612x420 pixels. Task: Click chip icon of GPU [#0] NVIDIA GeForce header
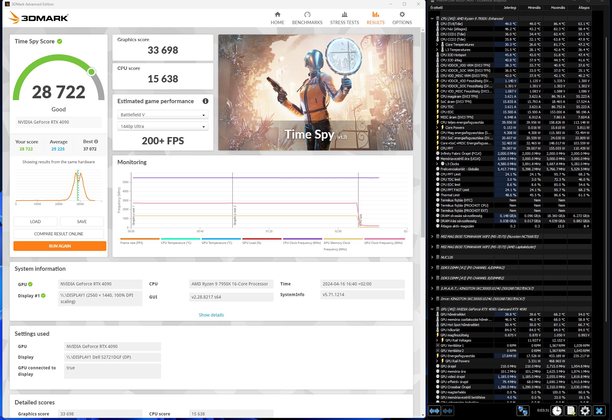point(438,309)
